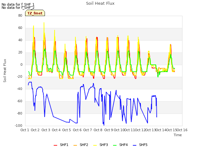
Task: Click the vertical 'Soil Heat Flux' axis label
Action: pos(5,70)
